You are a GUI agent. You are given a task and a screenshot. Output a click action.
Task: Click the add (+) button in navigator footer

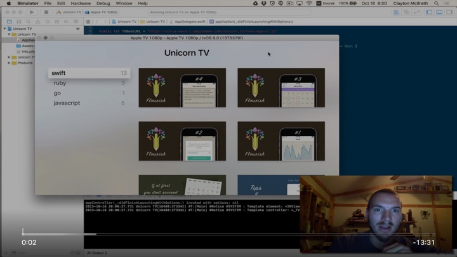pyautogui.click(x=6, y=253)
